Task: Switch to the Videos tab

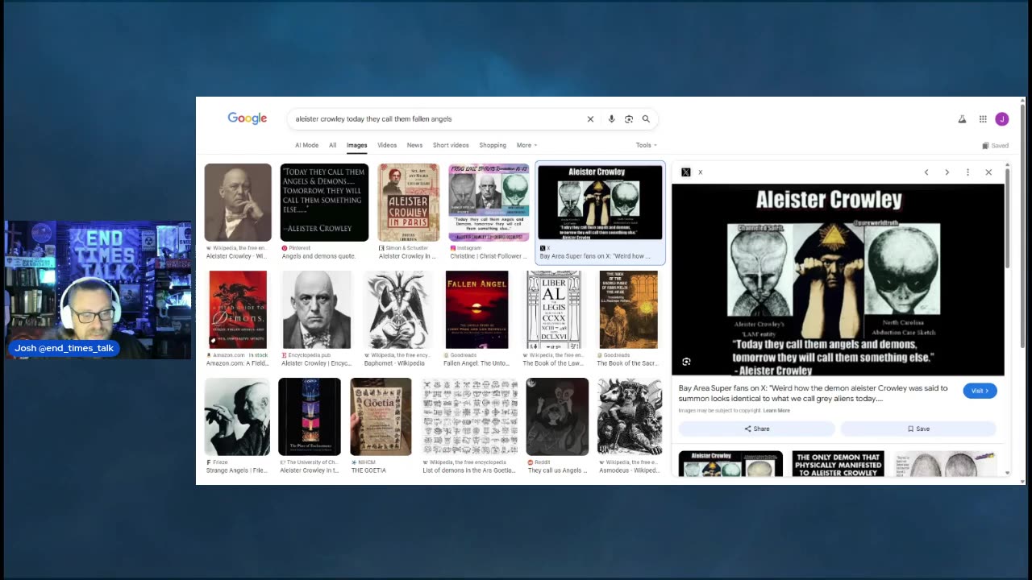Action: [x=387, y=146]
